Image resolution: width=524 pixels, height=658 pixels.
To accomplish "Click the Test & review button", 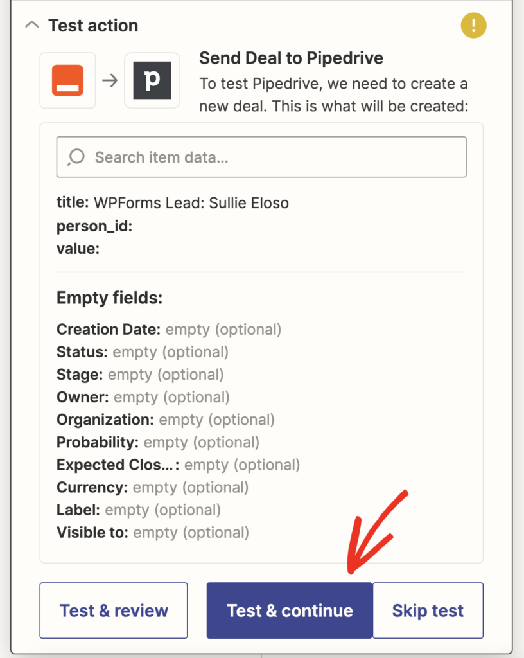I will pyautogui.click(x=113, y=610).
